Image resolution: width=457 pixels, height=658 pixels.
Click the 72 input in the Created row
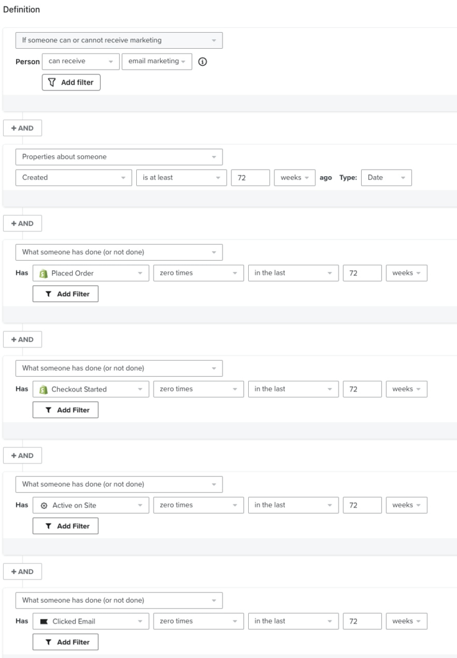click(x=250, y=177)
